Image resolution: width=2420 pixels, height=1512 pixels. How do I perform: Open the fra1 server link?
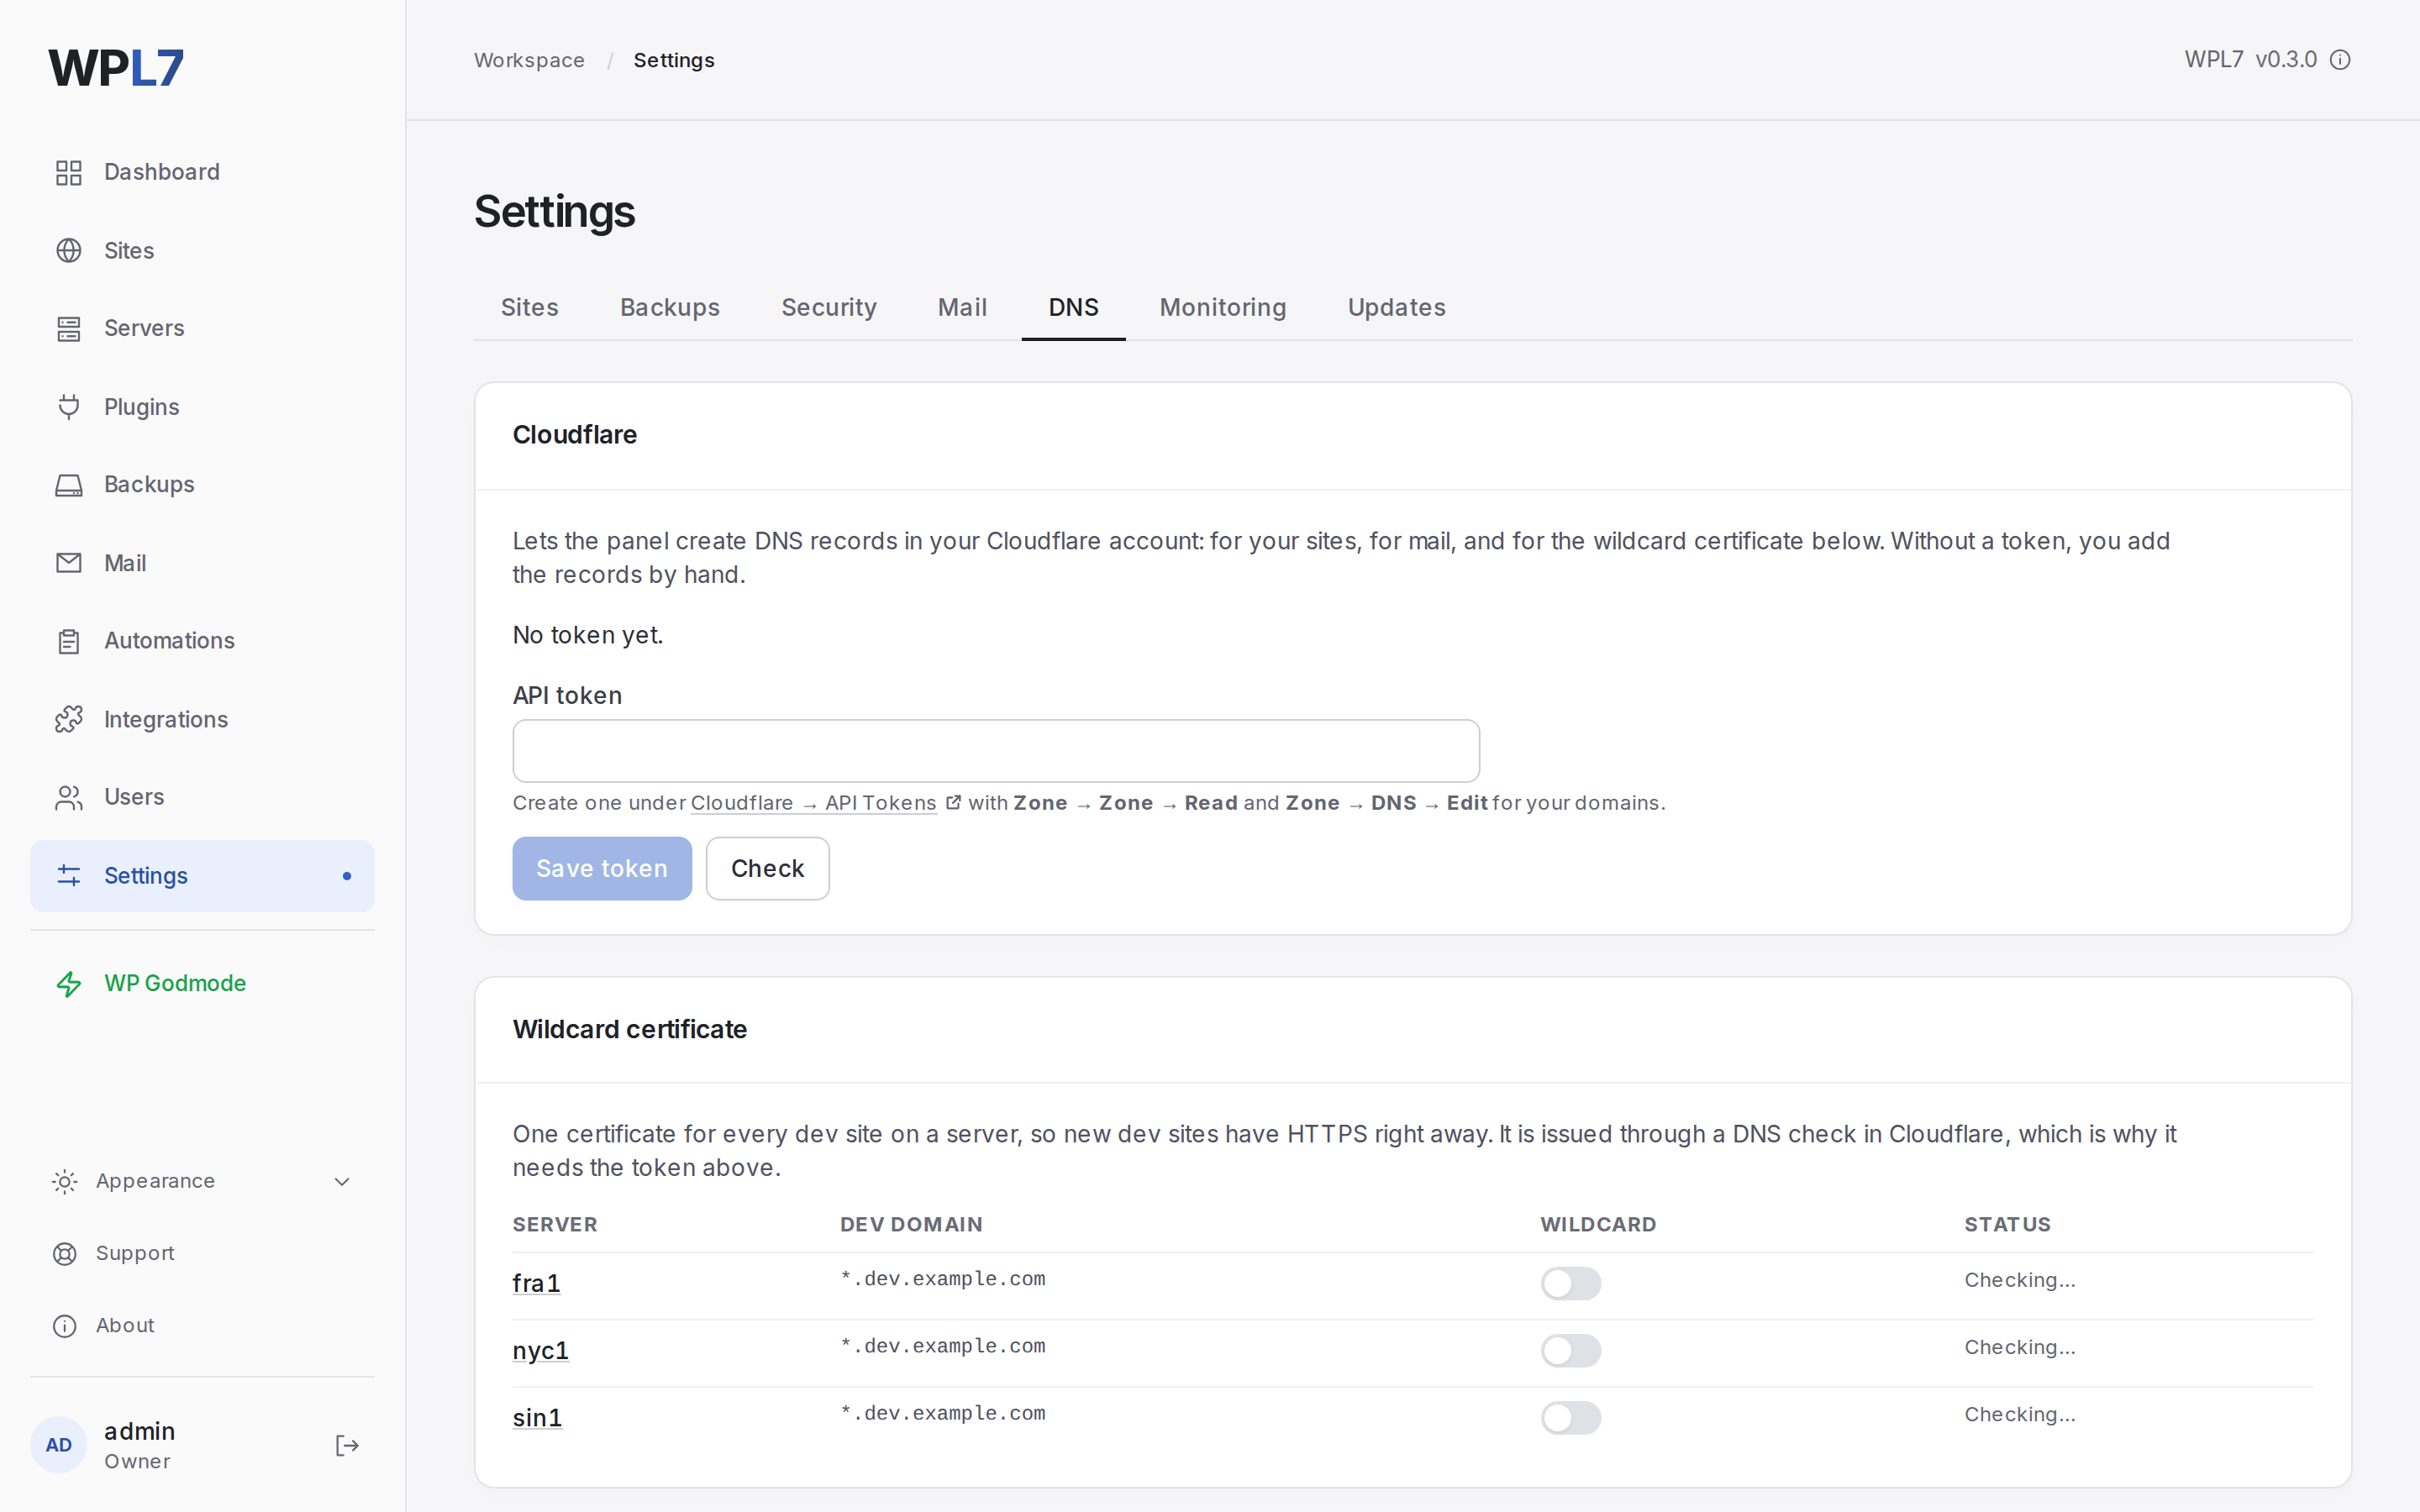click(x=536, y=1283)
